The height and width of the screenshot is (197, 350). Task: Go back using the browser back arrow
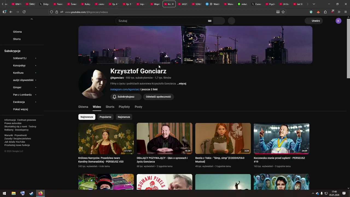click(x=11, y=12)
